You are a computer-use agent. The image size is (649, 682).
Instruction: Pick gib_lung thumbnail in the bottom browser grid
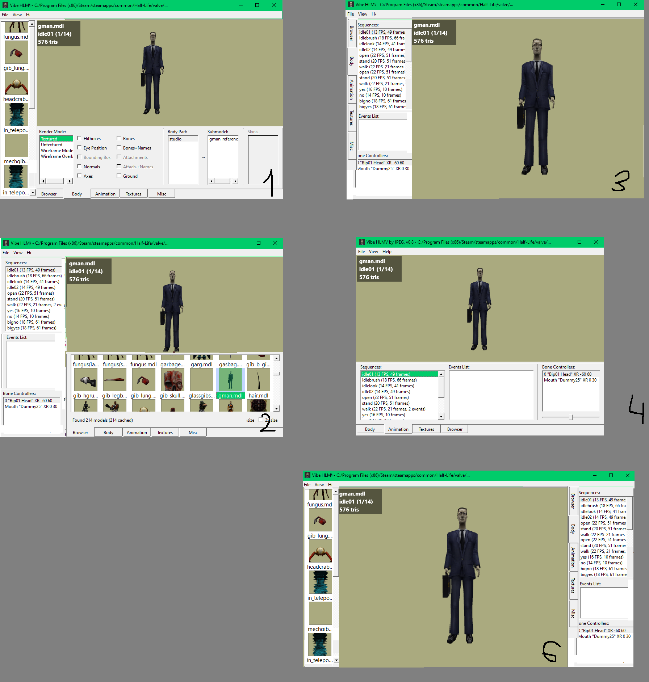[x=144, y=380]
